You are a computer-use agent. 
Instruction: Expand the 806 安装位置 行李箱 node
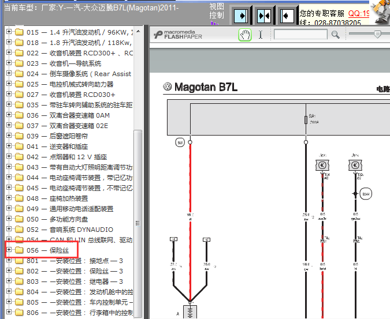click(9, 312)
